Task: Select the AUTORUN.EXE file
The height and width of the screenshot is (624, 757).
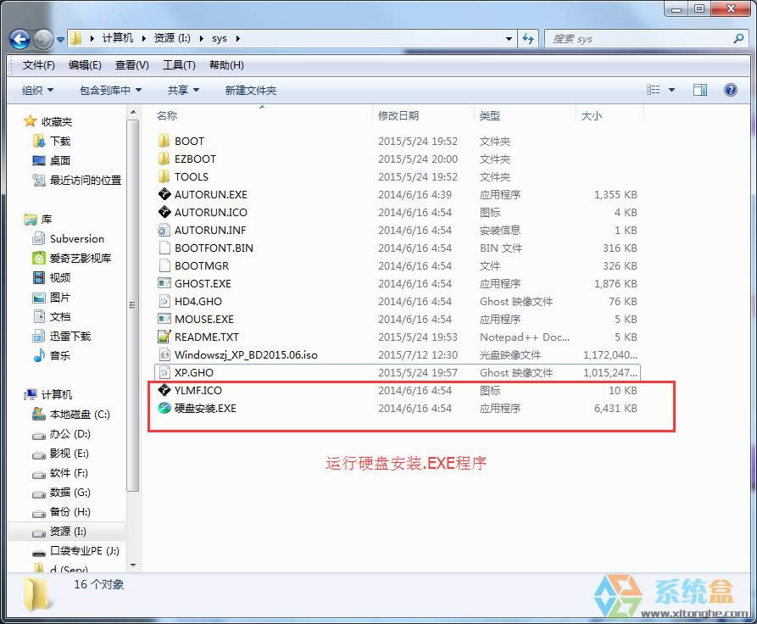Action: pyautogui.click(x=209, y=194)
